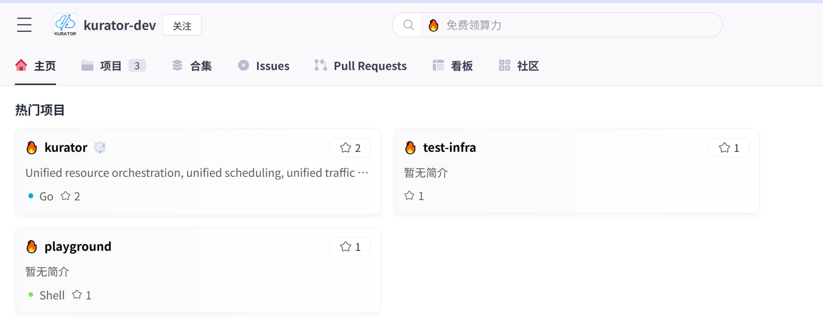Viewport: 823px width, 333px height.
Task: Open the Pull Requests tab
Action: [360, 66]
